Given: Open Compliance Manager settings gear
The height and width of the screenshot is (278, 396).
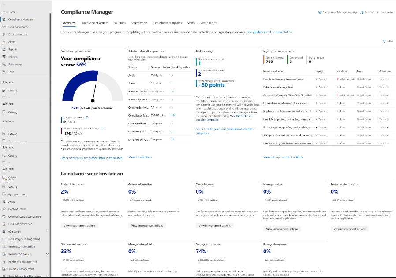Looking at the screenshot, I should pyautogui.click(x=320, y=12).
